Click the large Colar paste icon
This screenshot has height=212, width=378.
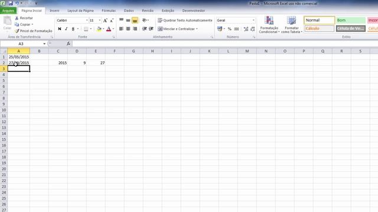pos(7,21)
